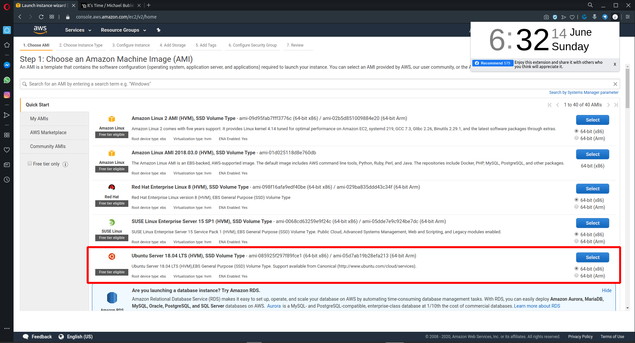Open Messenger from the Opera sidebar
Viewport: 635px width, 343px height.
point(7,65)
